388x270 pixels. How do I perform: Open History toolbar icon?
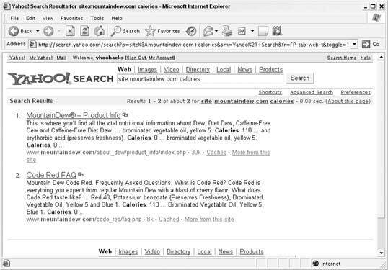(191, 31)
